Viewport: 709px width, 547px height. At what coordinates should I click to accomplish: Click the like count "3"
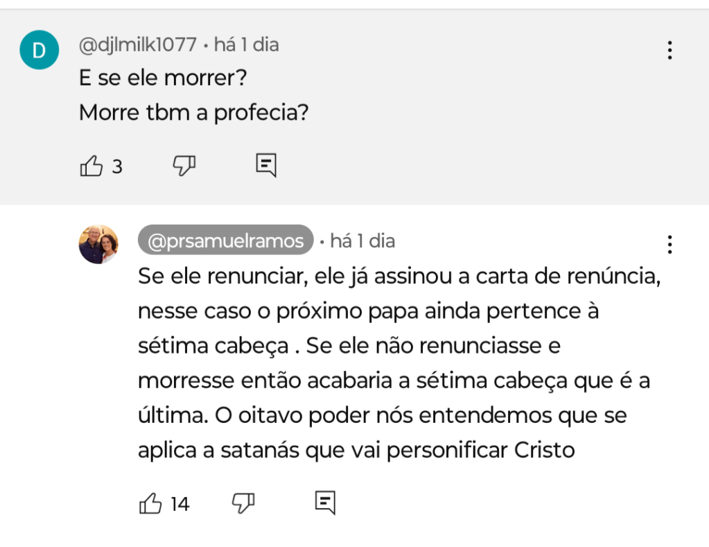point(117,167)
